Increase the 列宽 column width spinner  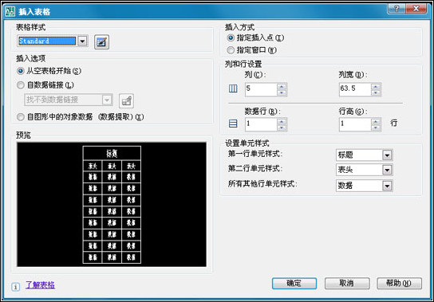[x=376, y=86]
